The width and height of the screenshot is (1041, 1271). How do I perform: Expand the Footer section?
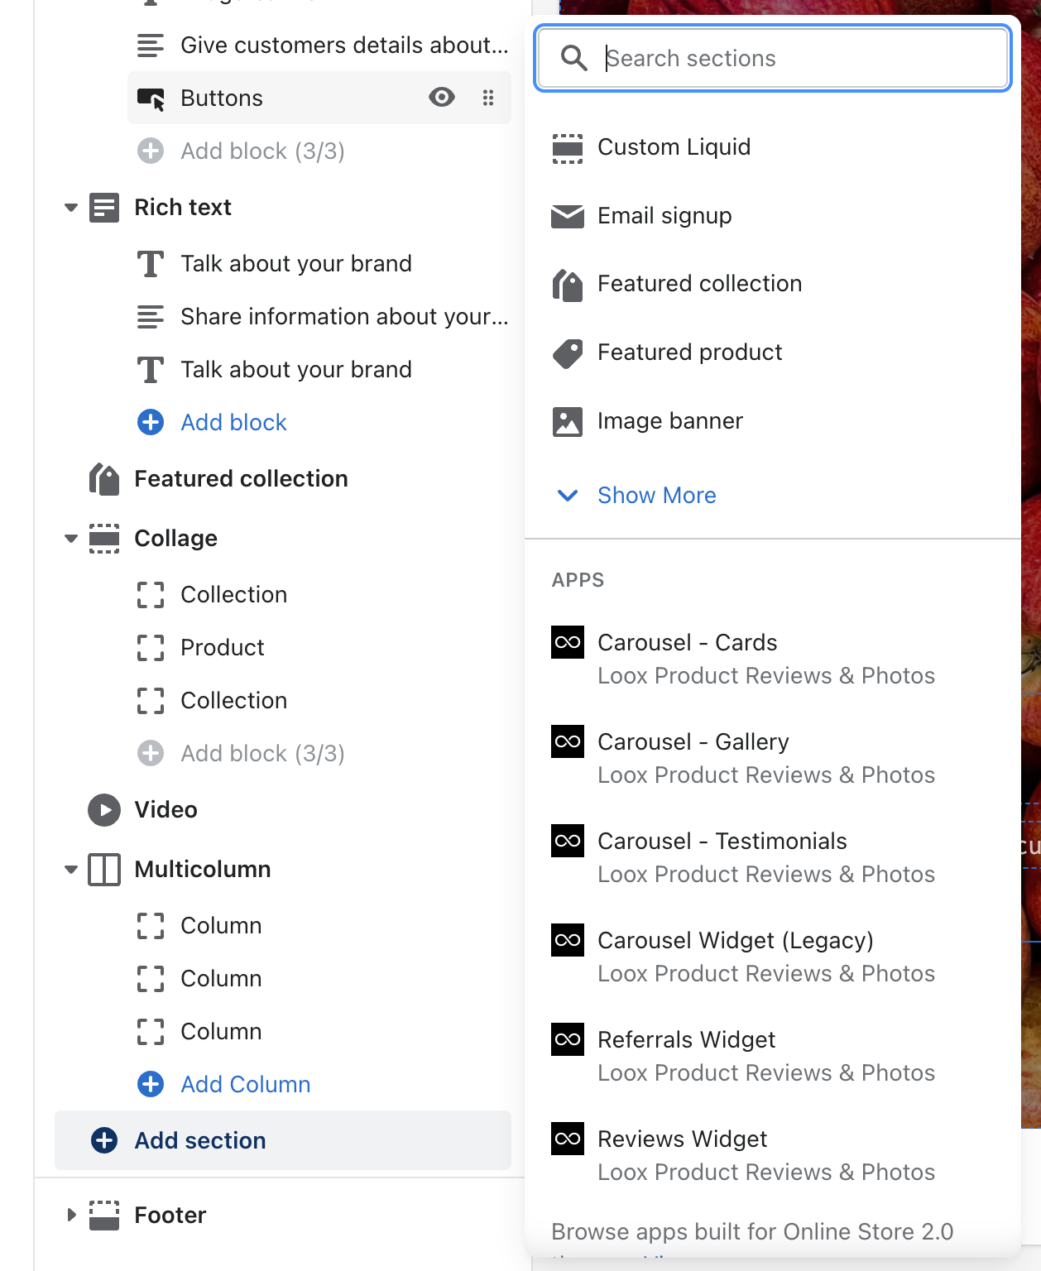point(70,1215)
